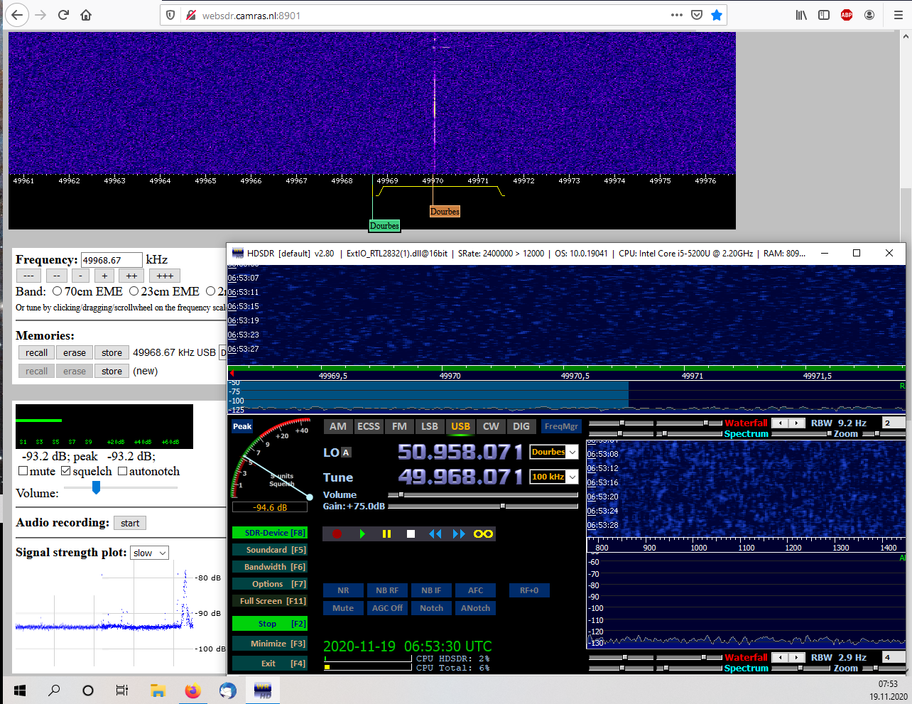Switch to HDSDR taskbar icon
The width and height of the screenshot is (912, 704).
(x=262, y=690)
